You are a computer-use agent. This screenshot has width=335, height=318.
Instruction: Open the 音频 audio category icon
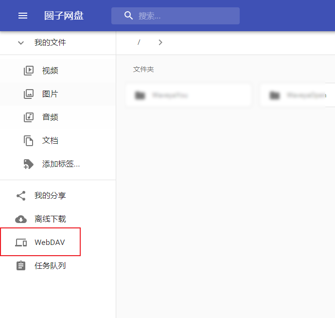pos(29,117)
